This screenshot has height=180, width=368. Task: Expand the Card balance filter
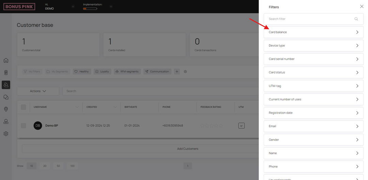pos(313,32)
